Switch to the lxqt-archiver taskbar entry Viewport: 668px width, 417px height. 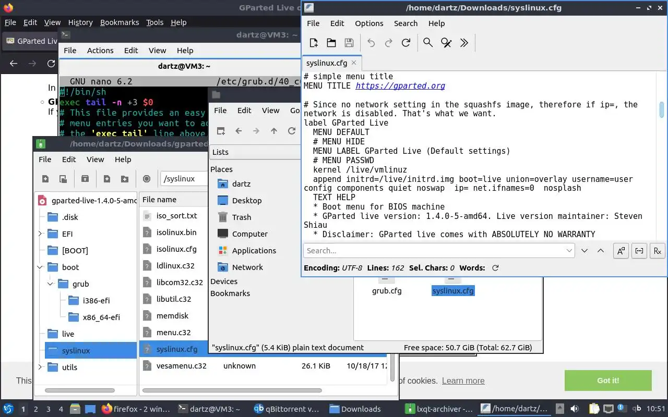[x=439, y=409]
